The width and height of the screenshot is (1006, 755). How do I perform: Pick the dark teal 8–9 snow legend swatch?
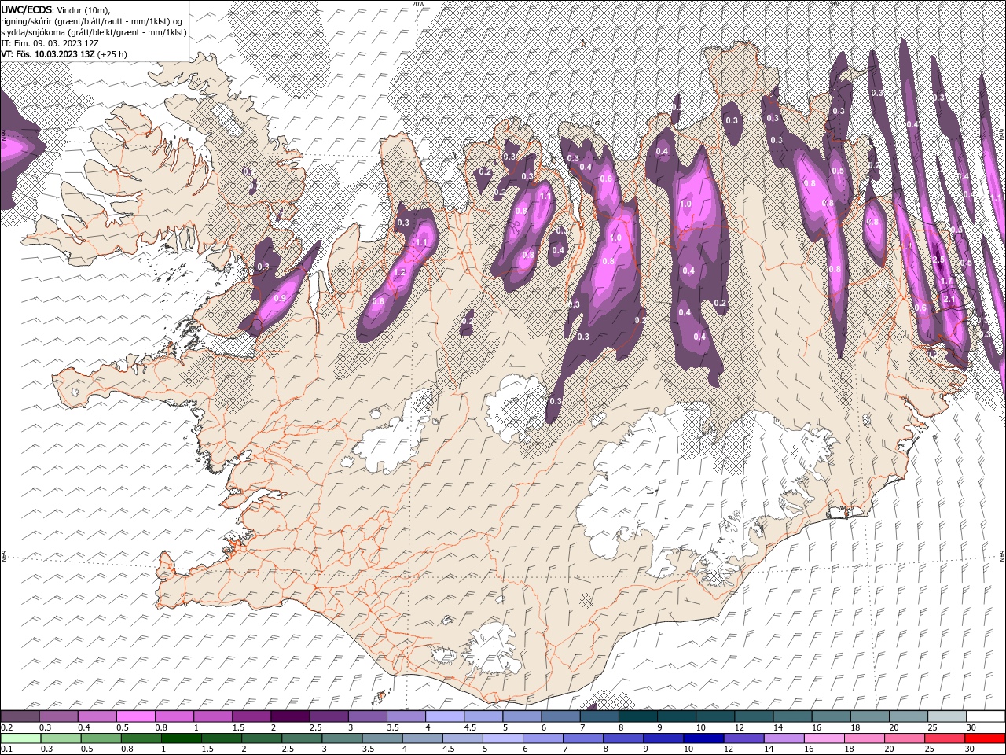pyautogui.click(x=637, y=716)
